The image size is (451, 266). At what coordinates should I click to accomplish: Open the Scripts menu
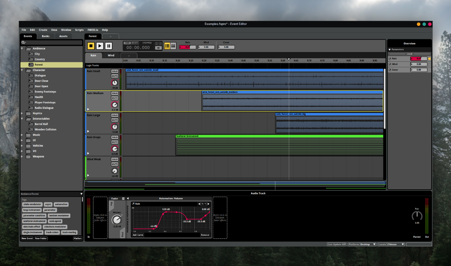click(x=79, y=30)
